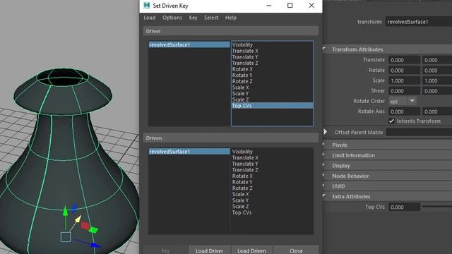Image resolution: width=452 pixels, height=254 pixels.
Task: Click the transform name field revolvedSurface1
Action: tap(419, 22)
